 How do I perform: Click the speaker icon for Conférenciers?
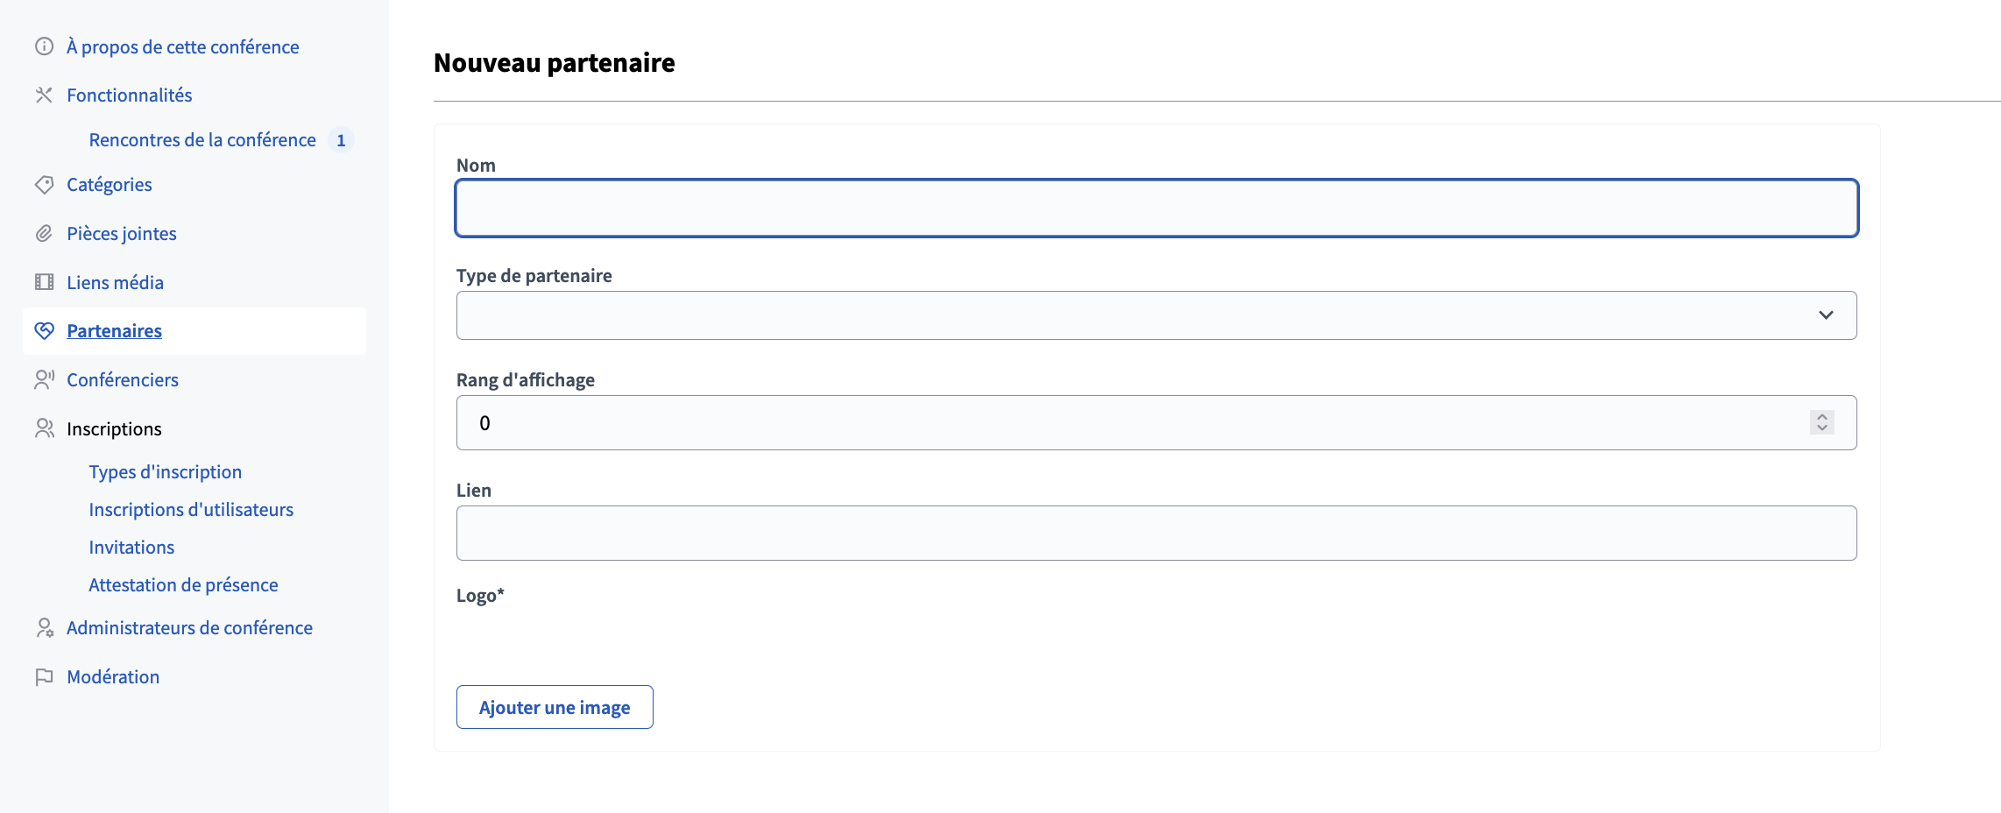pyautogui.click(x=44, y=379)
